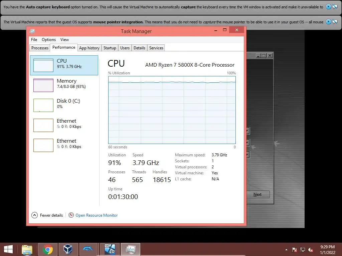Open the Windows Start button
This screenshot has height=256, width=342.
click(x=8, y=249)
